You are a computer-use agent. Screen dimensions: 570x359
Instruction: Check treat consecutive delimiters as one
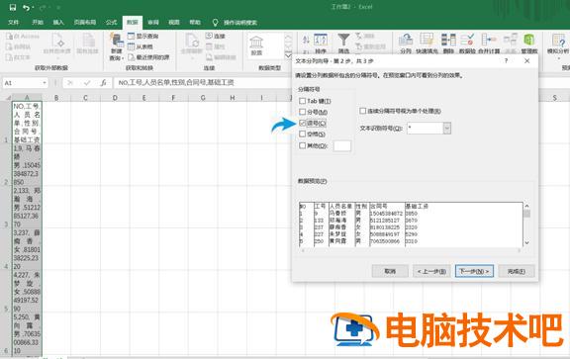coord(362,111)
